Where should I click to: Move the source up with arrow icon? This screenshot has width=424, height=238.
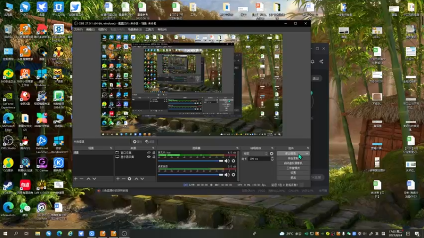coord(136,179)
